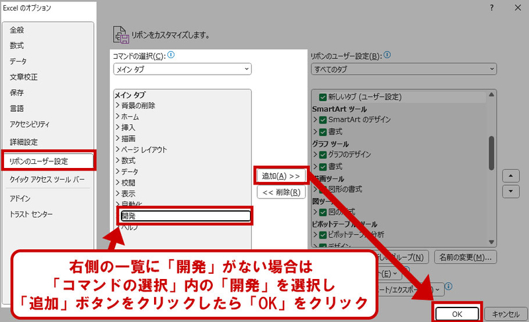Uncheck 新しいタブ (ユーザー設定) checkbox
This screenshot has height=322, width=529.
click(x=323, y=97)
